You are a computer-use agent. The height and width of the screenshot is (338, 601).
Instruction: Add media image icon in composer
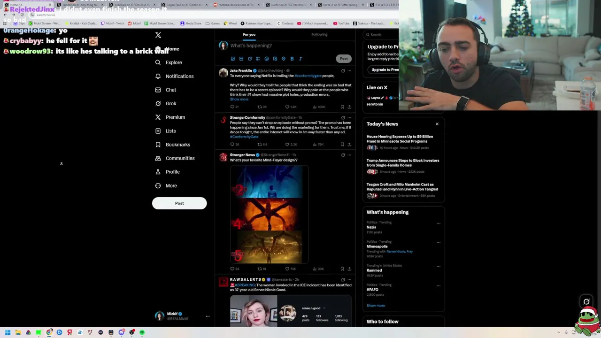[x=233, y=59]
